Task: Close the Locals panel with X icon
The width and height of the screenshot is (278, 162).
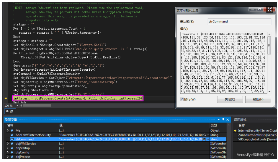Action: [x=228, y=120]
